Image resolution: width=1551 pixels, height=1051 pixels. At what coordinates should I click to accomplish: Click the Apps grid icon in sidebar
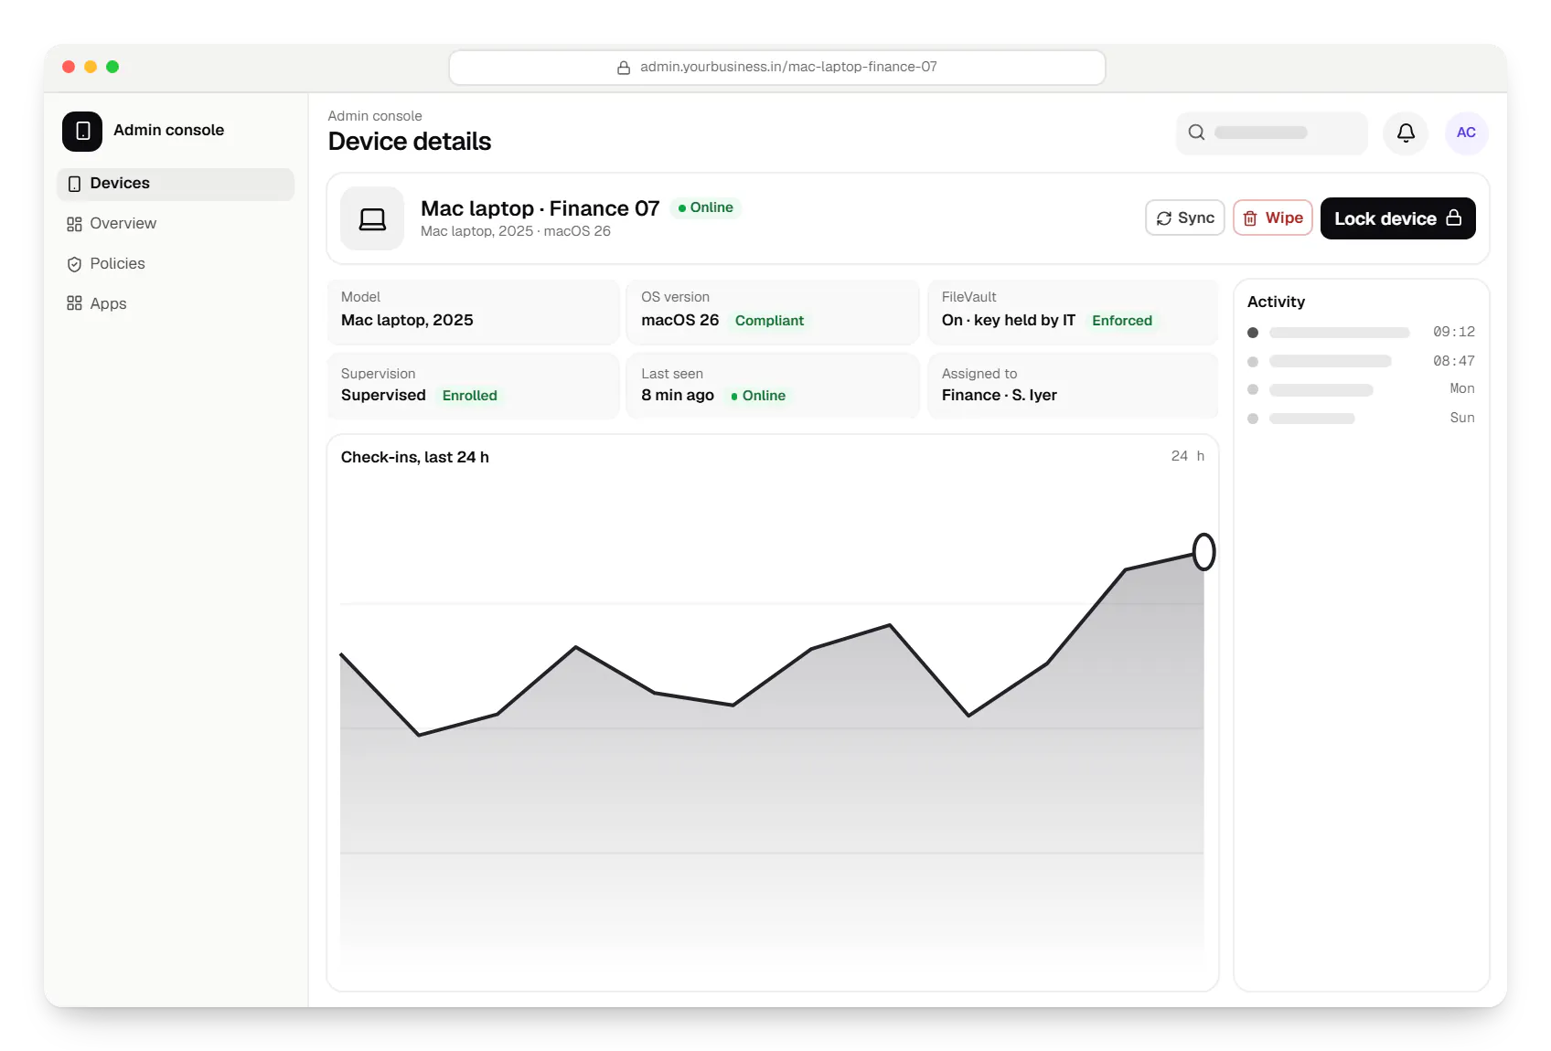point(74,304)
